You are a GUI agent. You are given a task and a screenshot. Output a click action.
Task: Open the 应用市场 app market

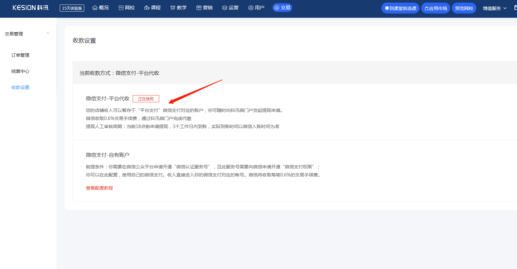pos(435,8)
